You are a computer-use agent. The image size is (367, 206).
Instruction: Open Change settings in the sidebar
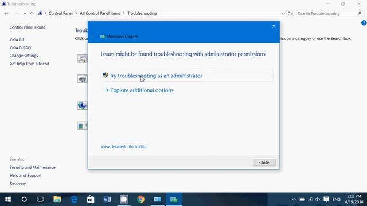point(24,56)
